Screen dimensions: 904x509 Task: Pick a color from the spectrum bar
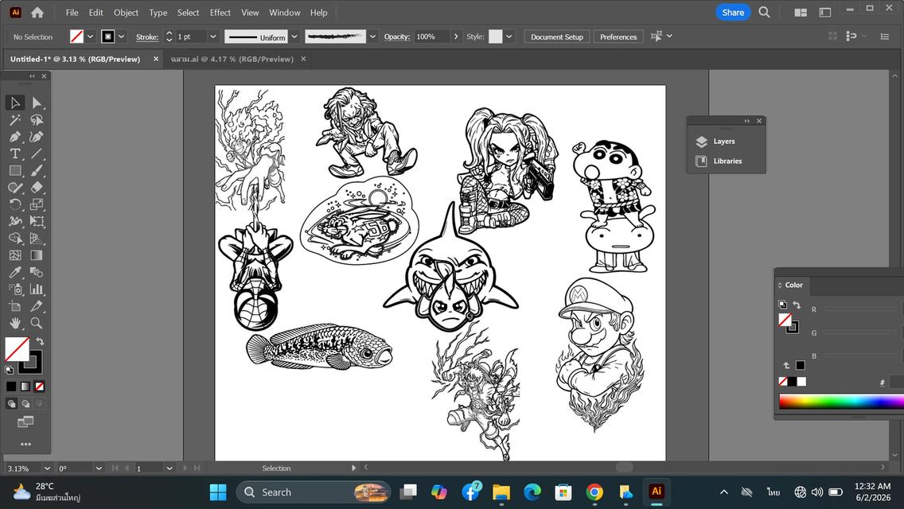pyautogui.click(x=841, y=402)
